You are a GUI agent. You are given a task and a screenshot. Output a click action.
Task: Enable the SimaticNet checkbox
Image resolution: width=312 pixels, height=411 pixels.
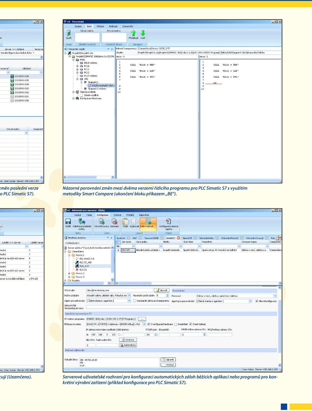(x=175, y=324)
